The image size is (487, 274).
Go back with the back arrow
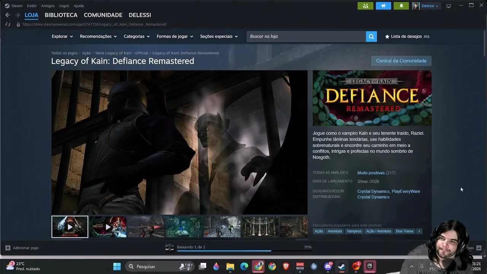click(8, 15)
